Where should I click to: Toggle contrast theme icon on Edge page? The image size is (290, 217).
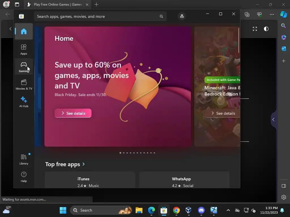pyautogui.click(x=266, y=29)
